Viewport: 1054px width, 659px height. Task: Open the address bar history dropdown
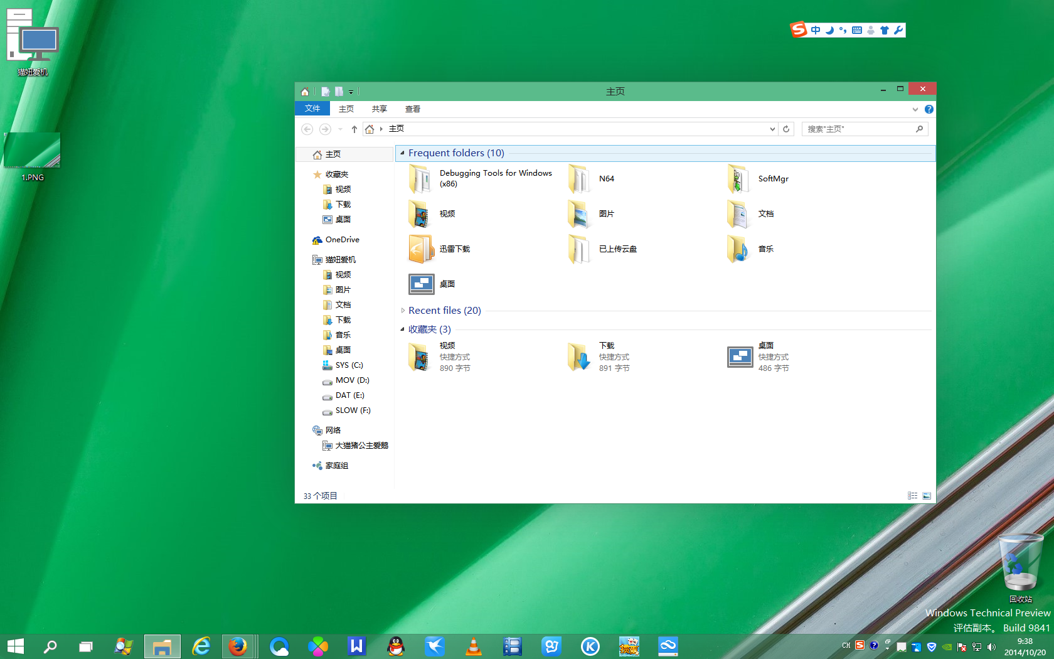[772, 129]
